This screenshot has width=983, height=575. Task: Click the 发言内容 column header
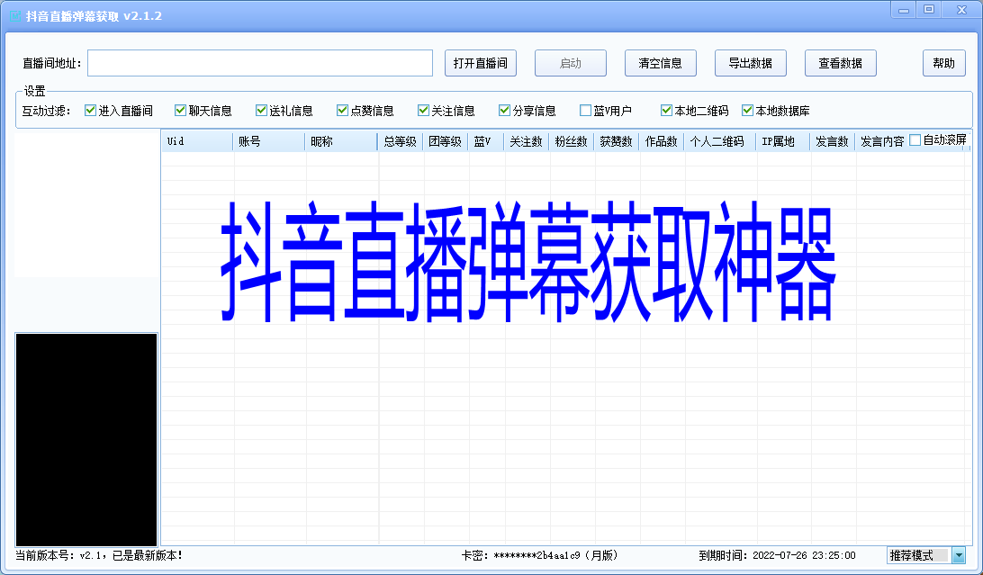[x=882, y=141]
